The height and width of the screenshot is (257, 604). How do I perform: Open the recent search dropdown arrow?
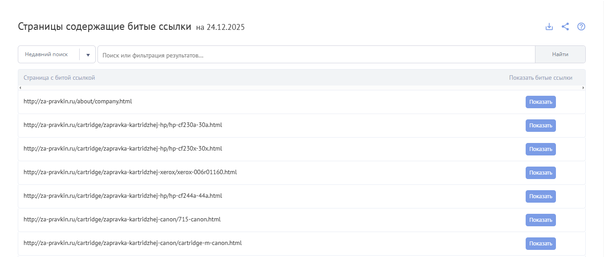coord(88,55)
